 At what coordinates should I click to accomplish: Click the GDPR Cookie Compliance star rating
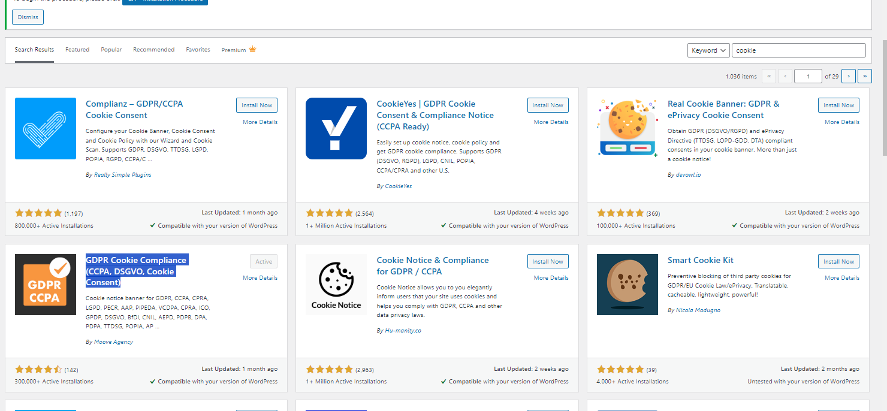(x=38, y=369)
